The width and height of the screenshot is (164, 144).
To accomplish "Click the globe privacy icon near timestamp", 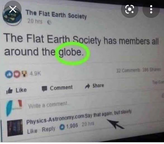I will point(49,22).
